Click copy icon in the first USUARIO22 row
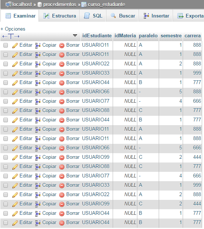 (x=38, y=64)
